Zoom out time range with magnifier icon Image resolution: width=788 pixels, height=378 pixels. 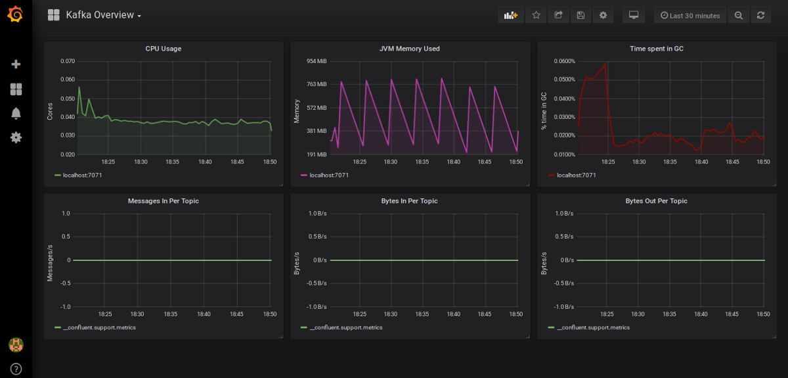739,15
